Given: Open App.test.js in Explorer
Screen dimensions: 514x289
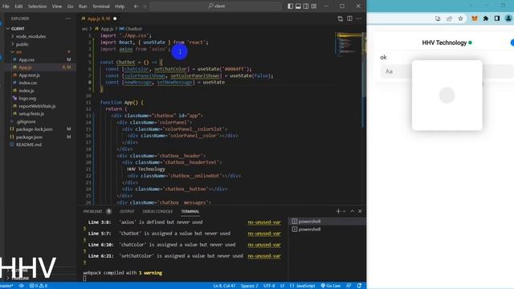Looking at the screenshot, I should [29, 75].
